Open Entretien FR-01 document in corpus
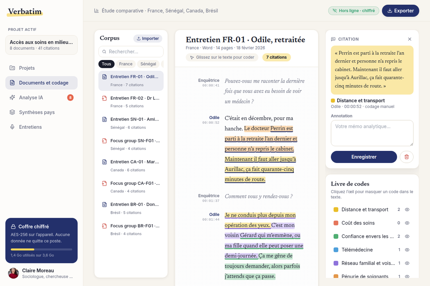 point(131,81)
